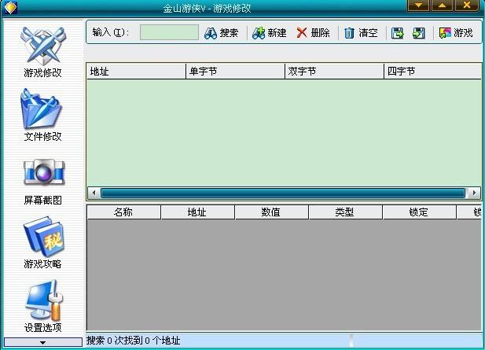Screen dimensions: 485x350
Task: Click the 搜索 binoculars button
Action: tap(221, 33)
